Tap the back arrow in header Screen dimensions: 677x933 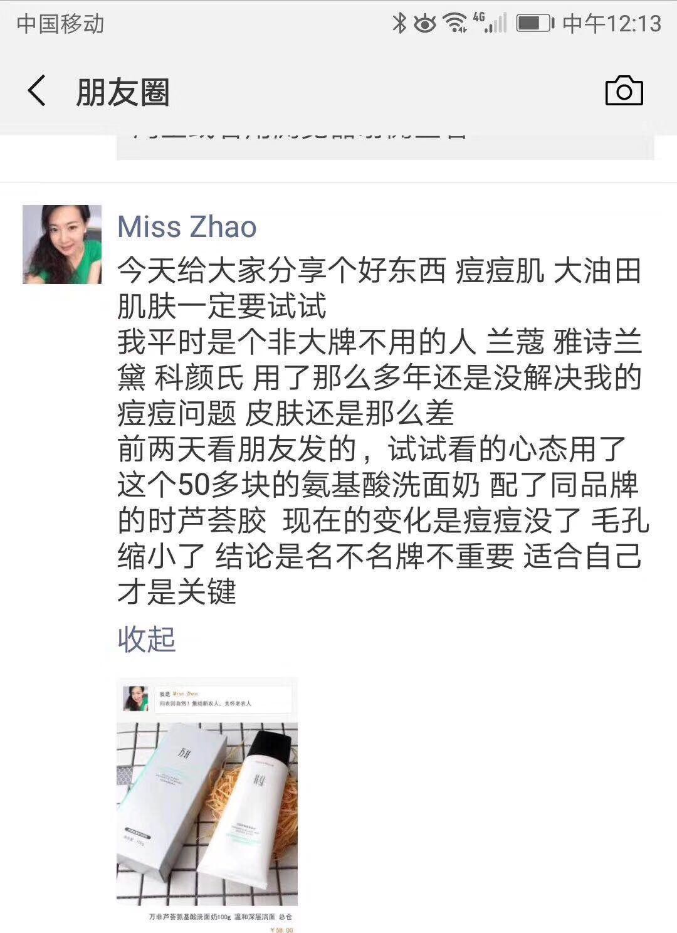tap(37, 90)
